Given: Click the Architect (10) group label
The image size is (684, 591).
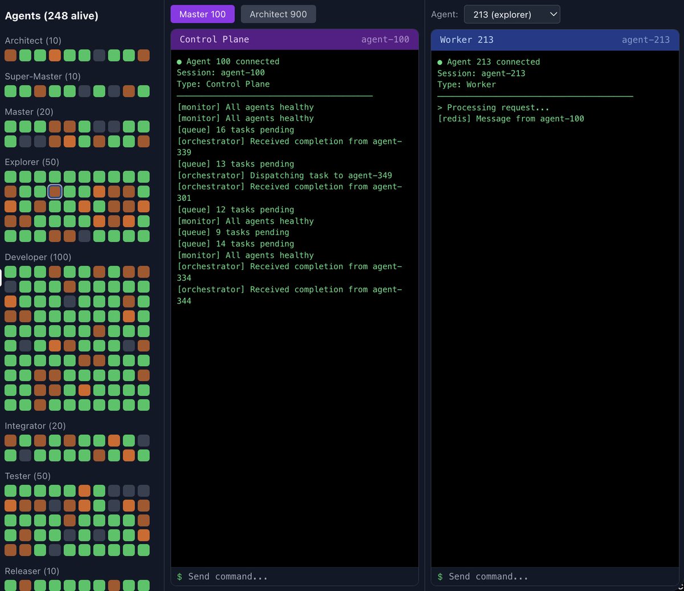Looking at the screenshot, I should [33, 41].
